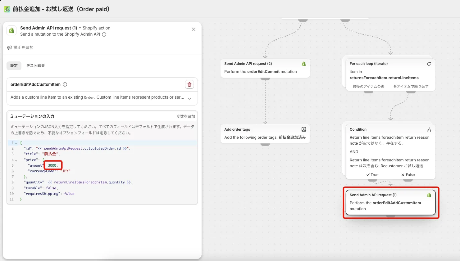Click the Shopify bag icon in side panel header

tap(11, 30)
